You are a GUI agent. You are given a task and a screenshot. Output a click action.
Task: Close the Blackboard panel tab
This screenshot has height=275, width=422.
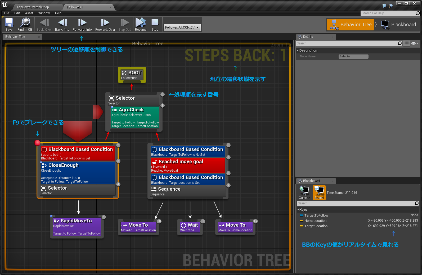(333, 181)
